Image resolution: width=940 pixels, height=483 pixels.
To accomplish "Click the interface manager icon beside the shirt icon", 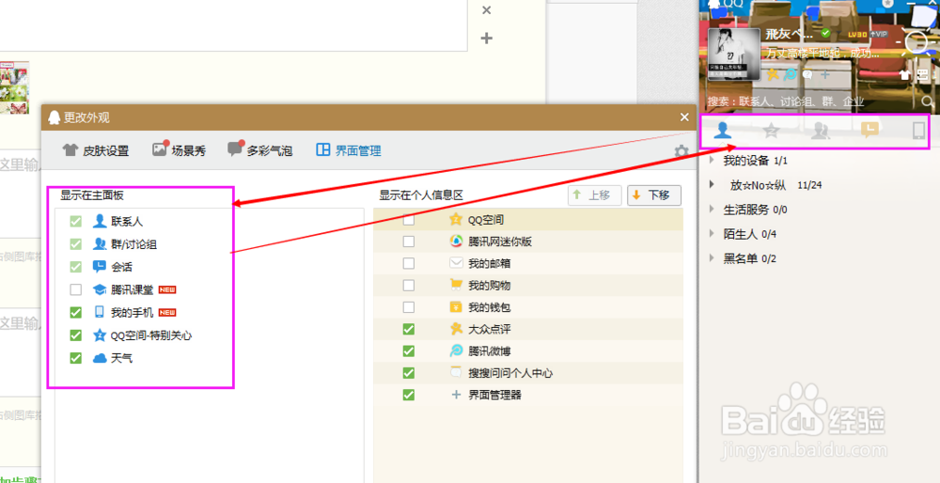I will [923, 75].
